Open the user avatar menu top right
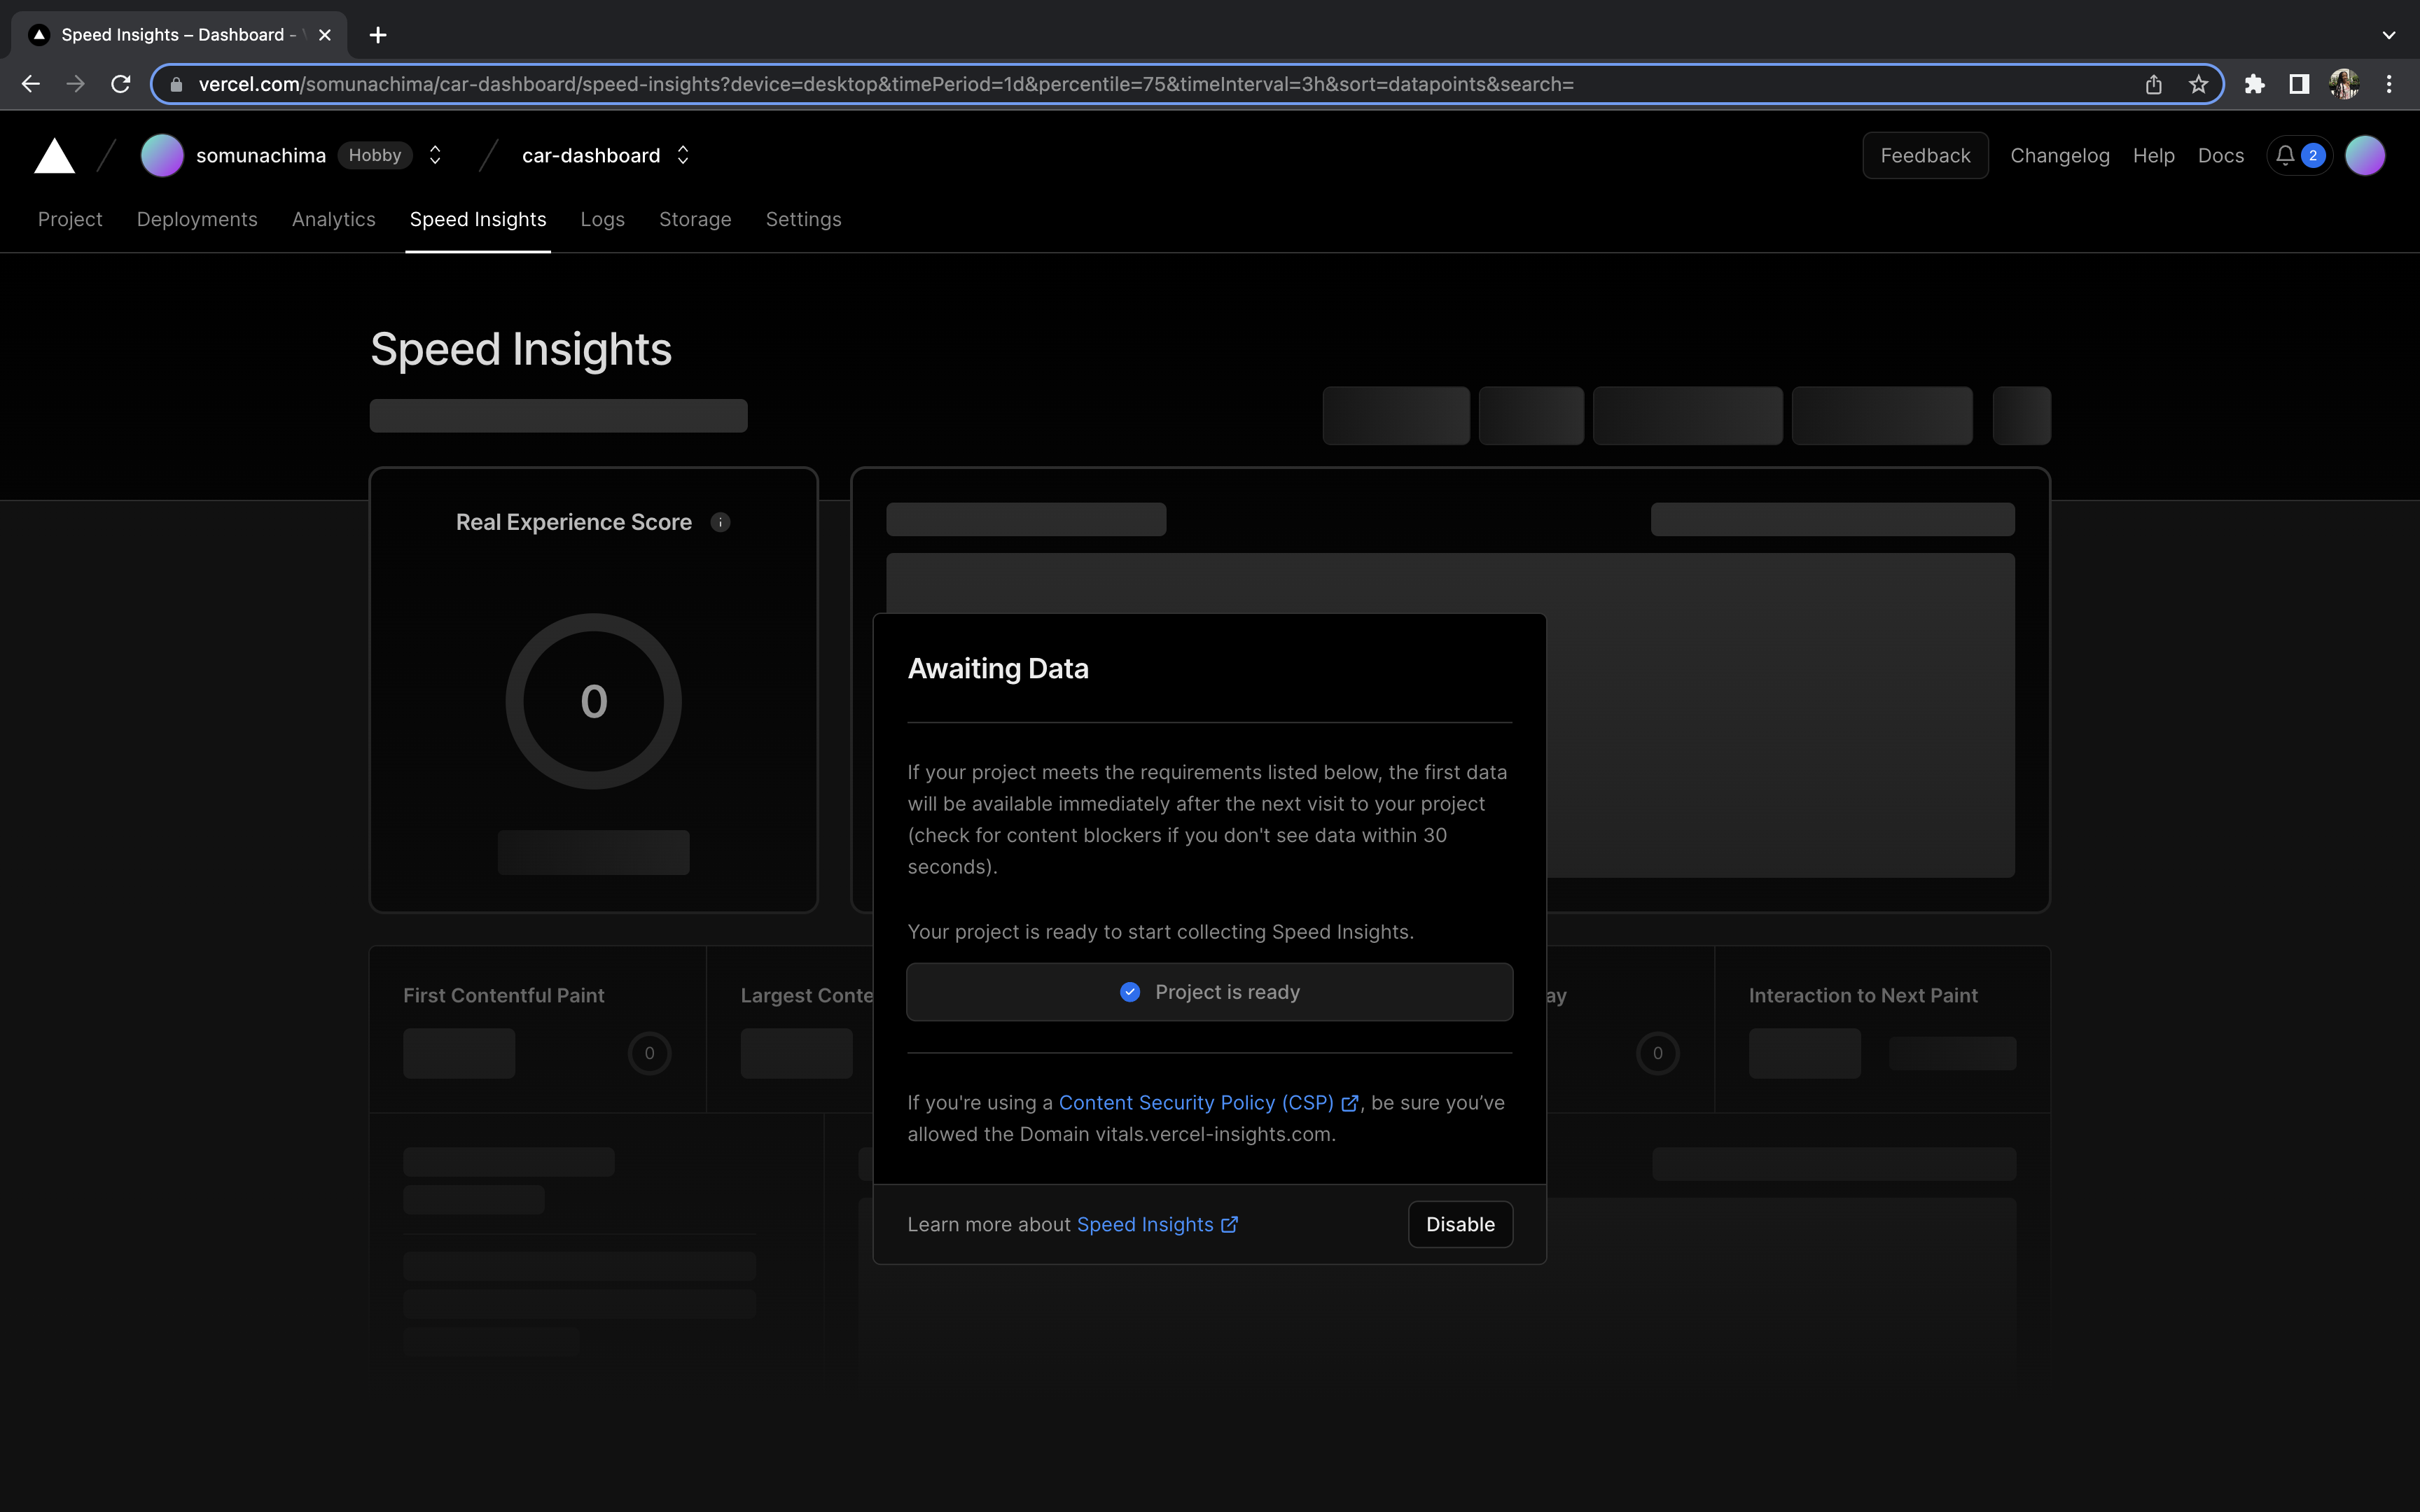Viewport: 2420px width, 1512px height. tap(2365, 155)
